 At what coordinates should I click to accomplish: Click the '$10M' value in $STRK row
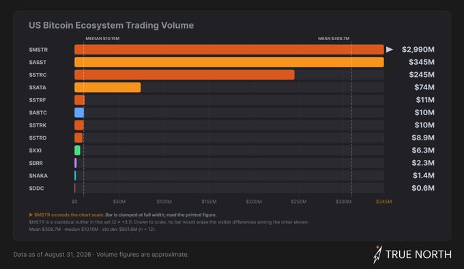pos(424,125)
